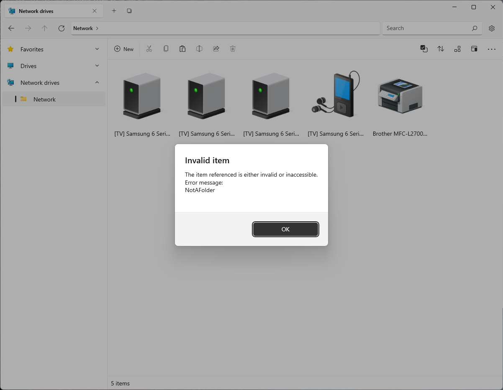The image size is (503, 390).
Task: Refresh the Network folder view
Action: point(62,28)
